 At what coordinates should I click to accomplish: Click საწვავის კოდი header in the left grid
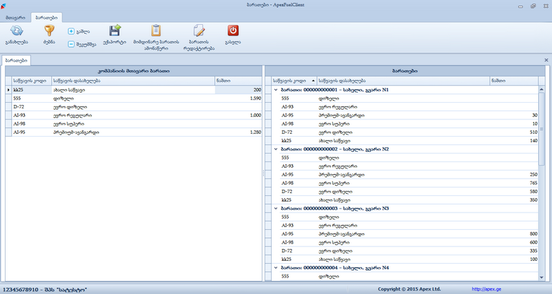32,81
